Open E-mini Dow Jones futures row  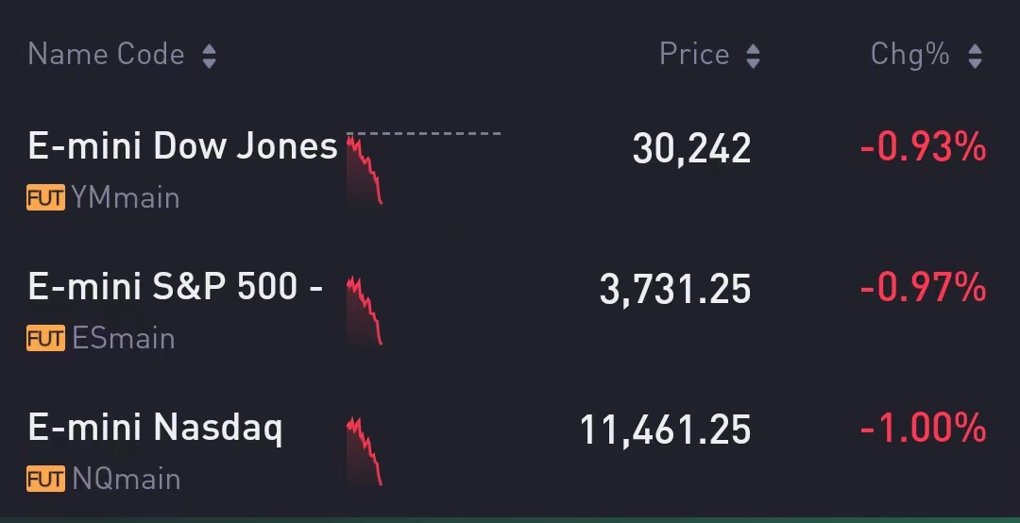(510, 169)
